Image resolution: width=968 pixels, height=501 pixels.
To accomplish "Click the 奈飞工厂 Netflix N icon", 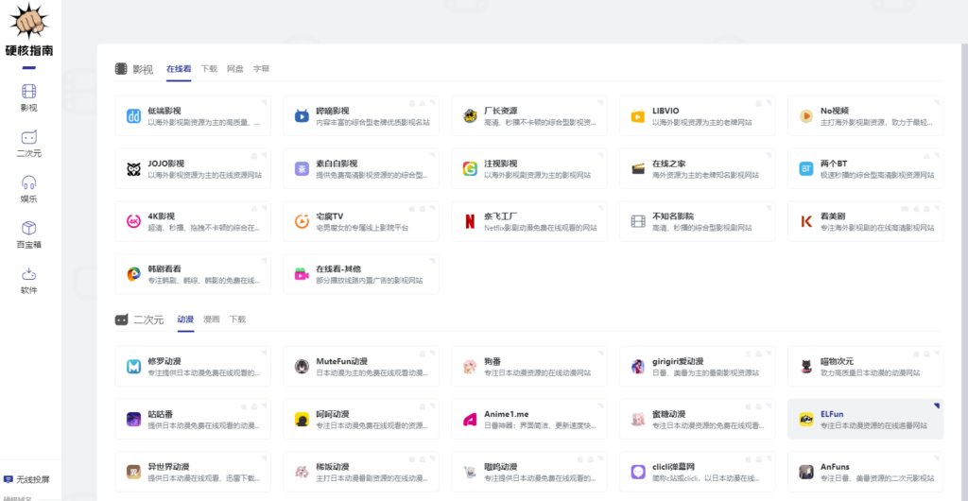I will 471,221.
